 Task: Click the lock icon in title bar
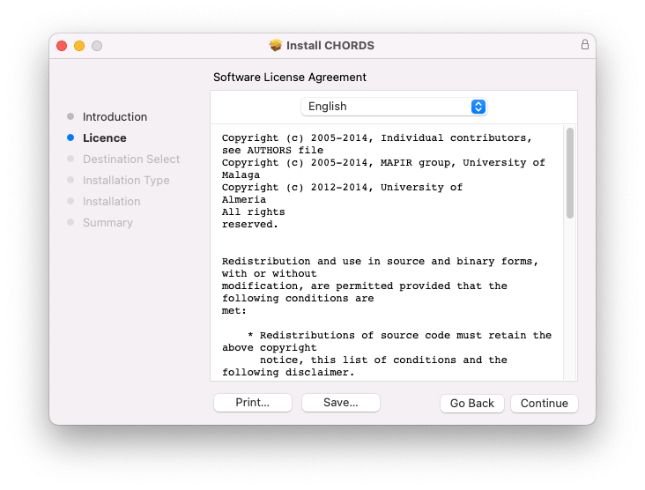click(584, 44)
